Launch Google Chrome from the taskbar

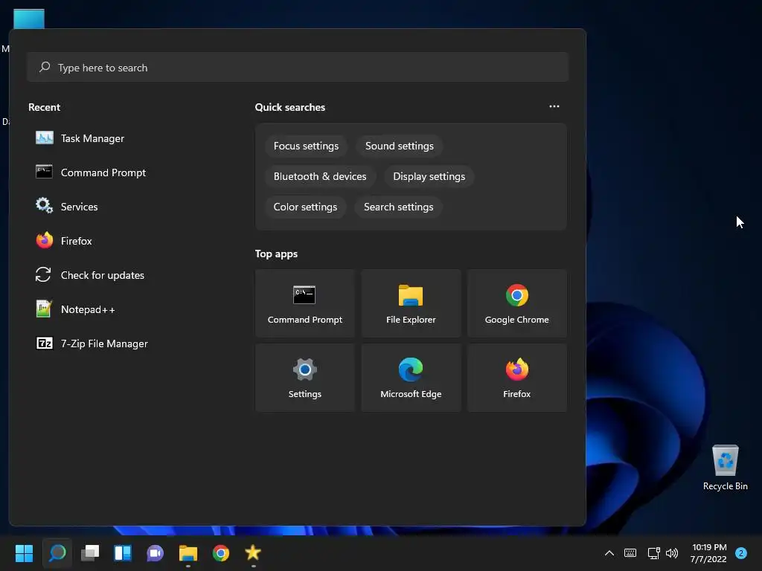tap(220, 553)
